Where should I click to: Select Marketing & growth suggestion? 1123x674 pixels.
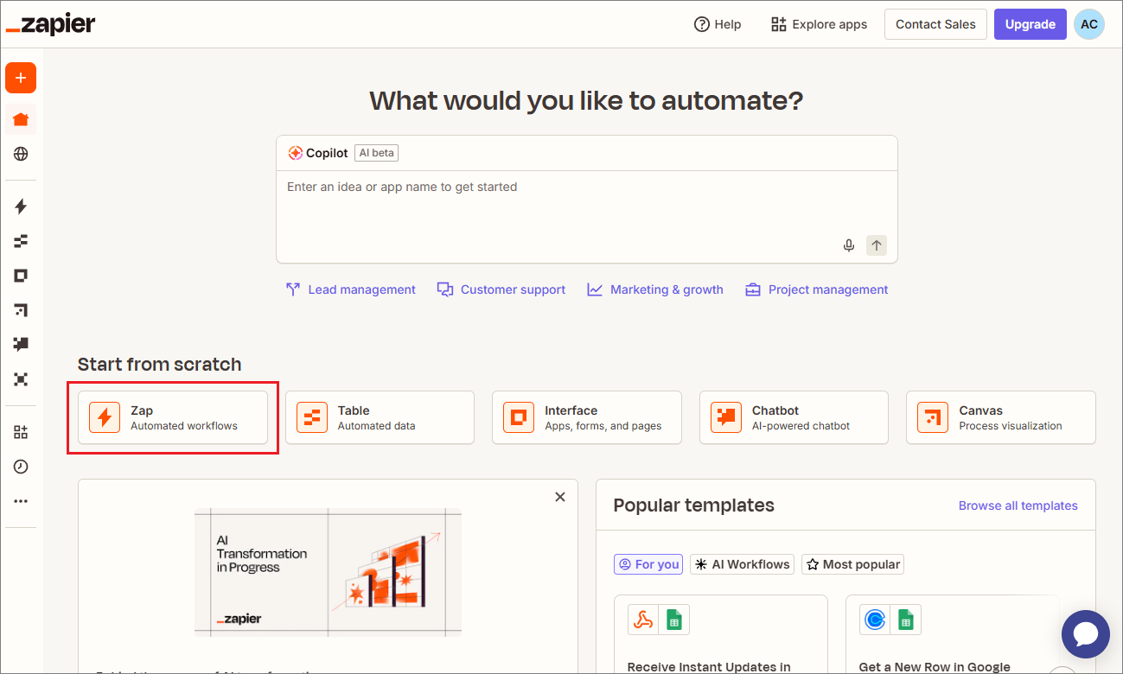coord(655,289)
